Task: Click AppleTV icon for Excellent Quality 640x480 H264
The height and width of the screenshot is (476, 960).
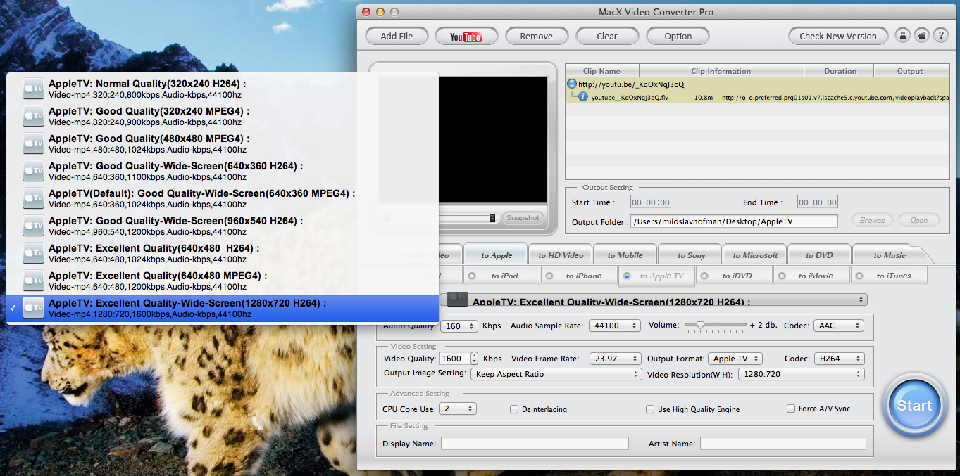Action: pos(33,252)
